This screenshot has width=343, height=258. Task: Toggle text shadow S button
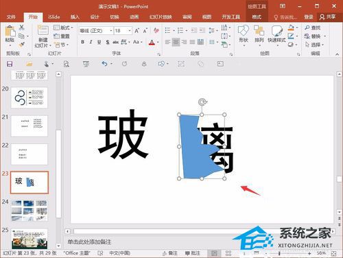108,42
